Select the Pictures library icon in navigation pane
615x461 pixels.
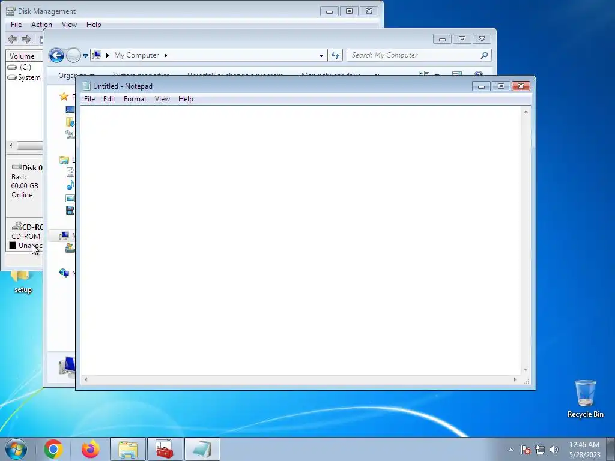[70, 198]
